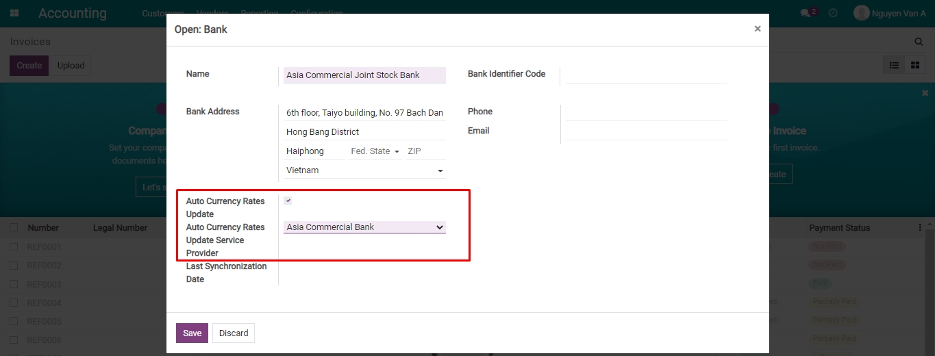Viewport: 935px width, 356px height.
Task: Switch to list view icon
Action: click(894, 65)
